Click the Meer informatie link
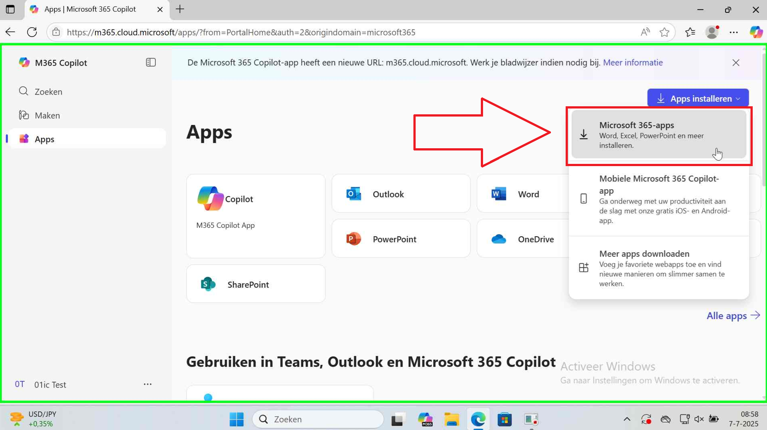 (x=633, y=63)
